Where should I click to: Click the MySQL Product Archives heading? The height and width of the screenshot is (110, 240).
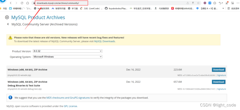[38, 17]
